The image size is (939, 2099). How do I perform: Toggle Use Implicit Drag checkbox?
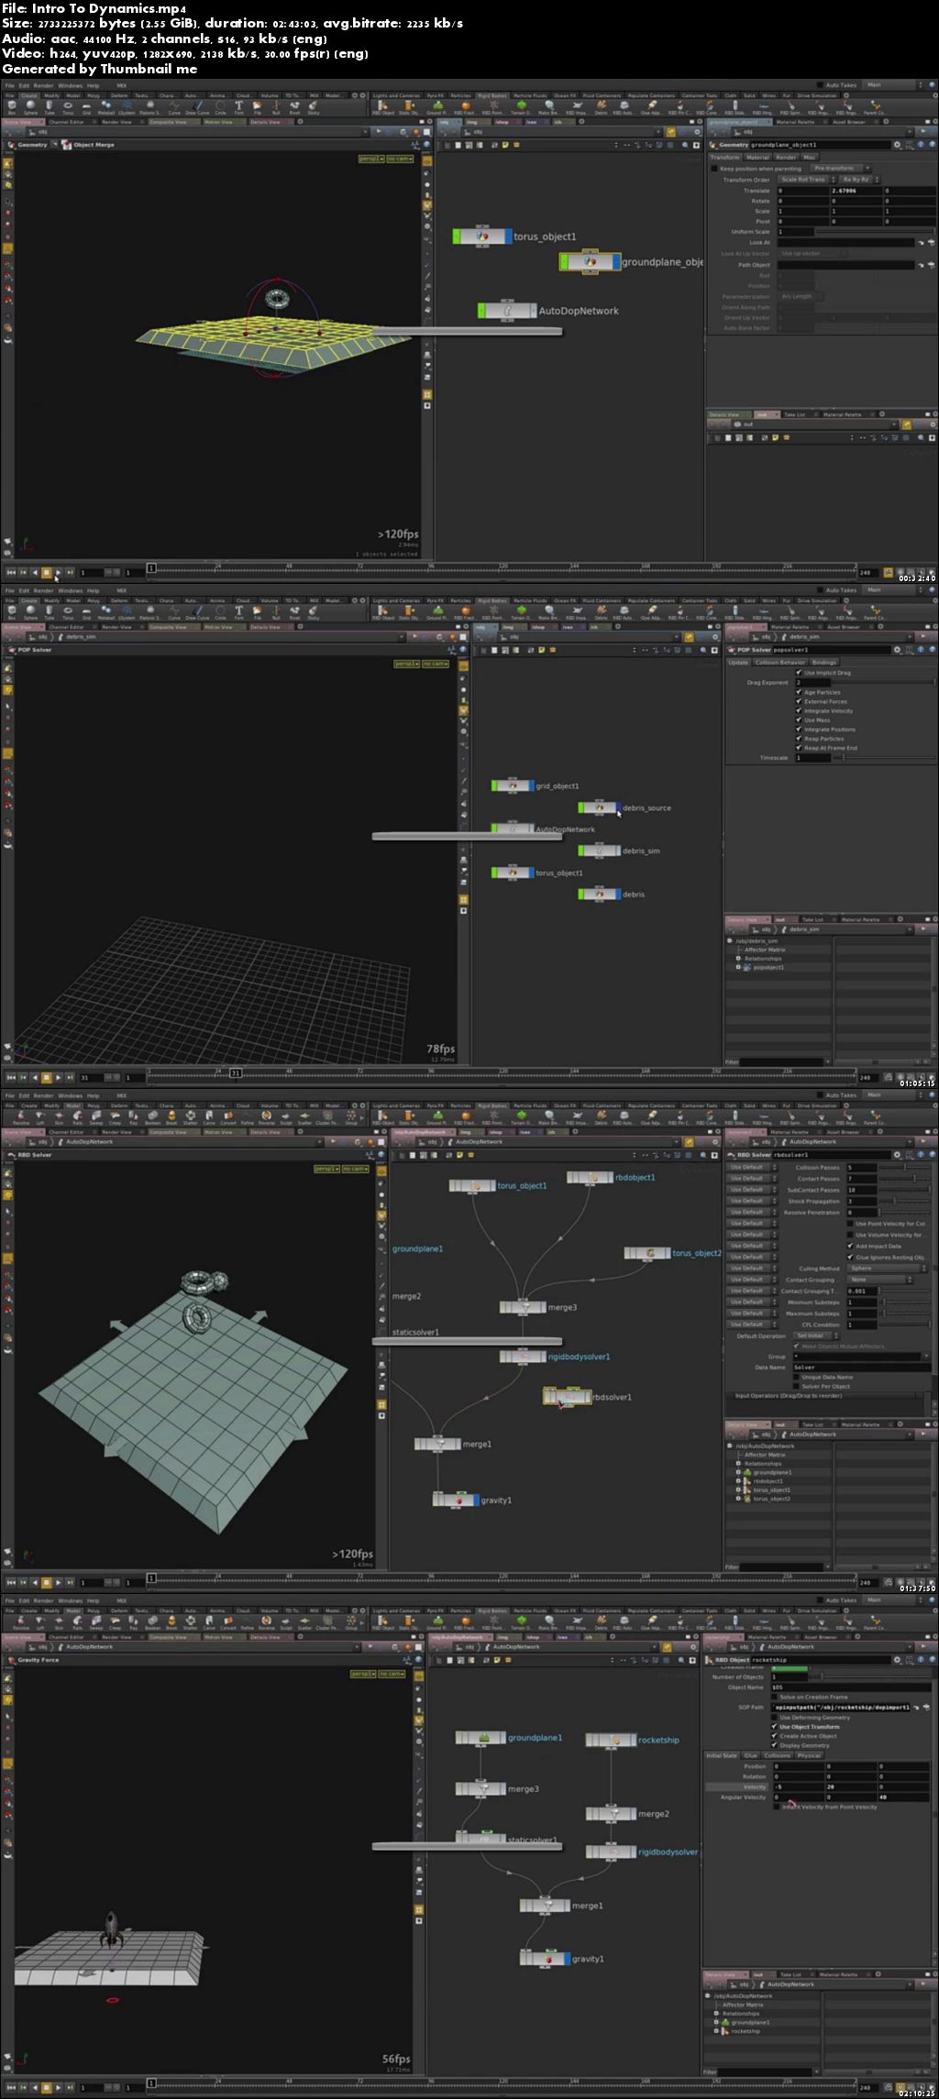[799, 673]
